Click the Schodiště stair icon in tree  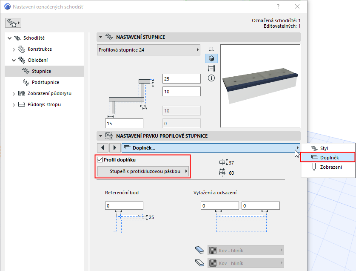click(x=17, y=38)
